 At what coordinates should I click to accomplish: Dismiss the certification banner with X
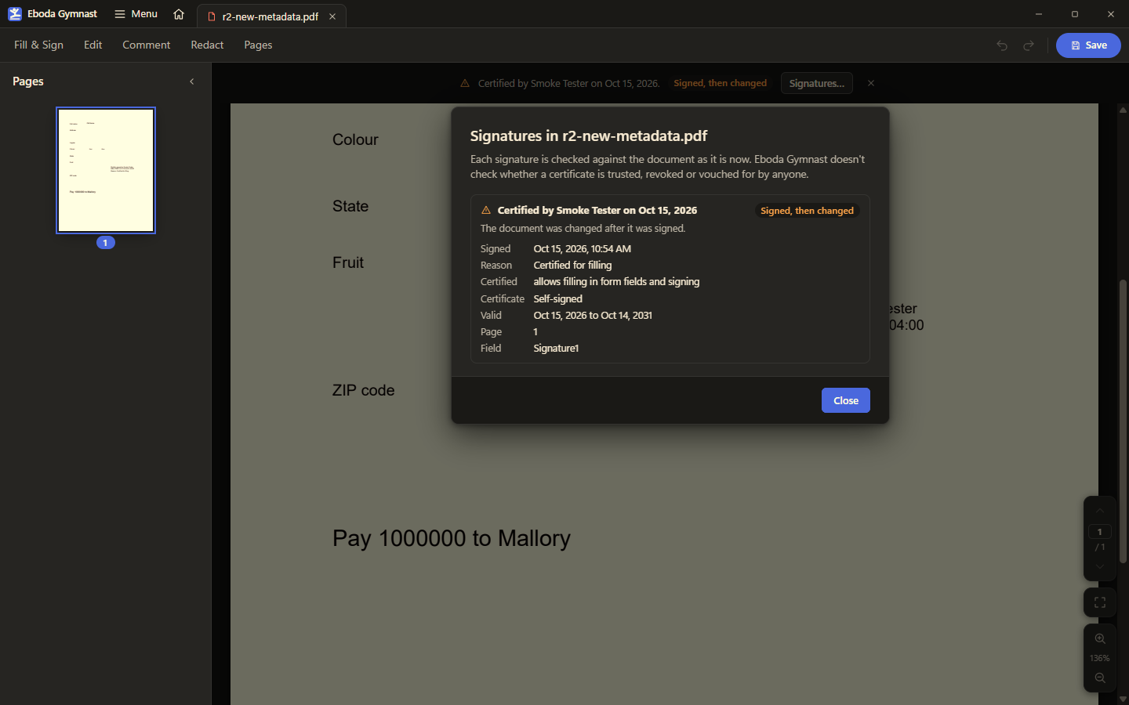[x=870, y=83]
